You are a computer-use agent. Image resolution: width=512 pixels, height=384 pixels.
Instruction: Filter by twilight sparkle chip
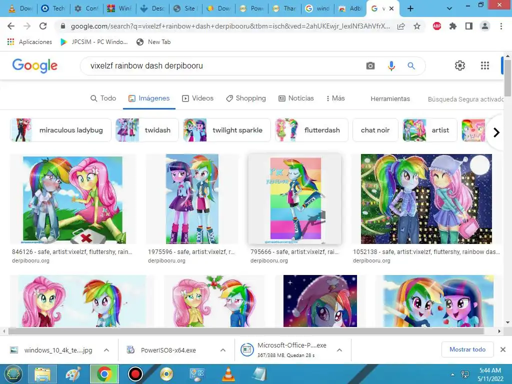tap(227, 130)
